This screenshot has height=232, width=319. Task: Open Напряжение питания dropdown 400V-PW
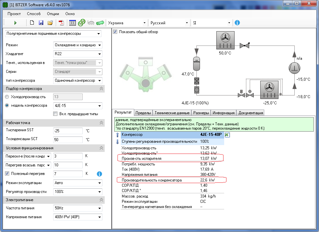tap(78, 217)
